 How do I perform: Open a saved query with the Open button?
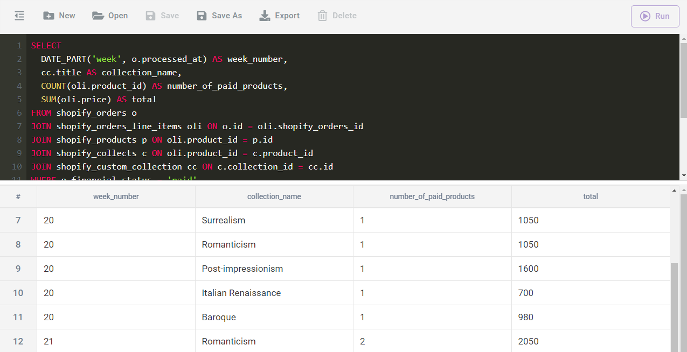(x=110, y=16)
